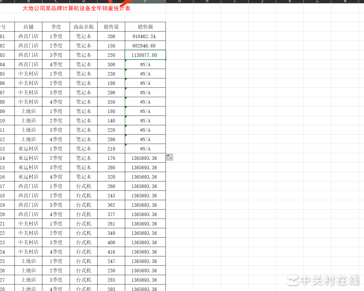This screenshot has width=364, height=291.
Task: Click the #N/A cell in 亚运村店 1季度 row
Action: [x=145, y=149]
